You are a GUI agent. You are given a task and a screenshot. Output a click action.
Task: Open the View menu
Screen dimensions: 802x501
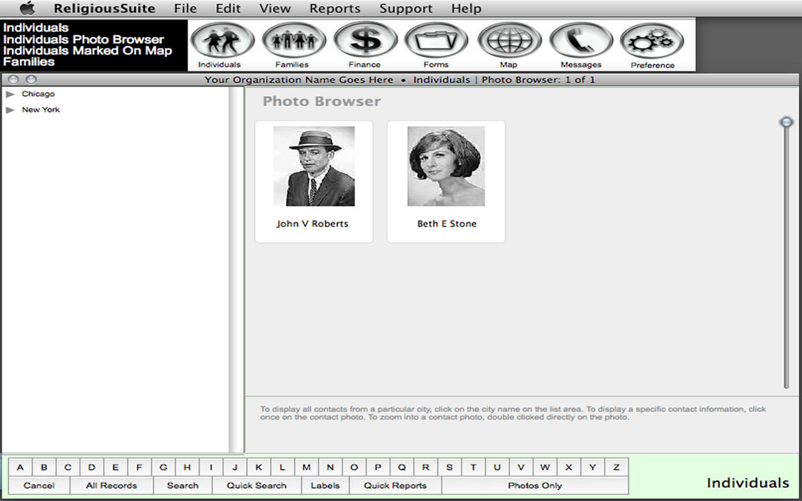click(275, 9)
